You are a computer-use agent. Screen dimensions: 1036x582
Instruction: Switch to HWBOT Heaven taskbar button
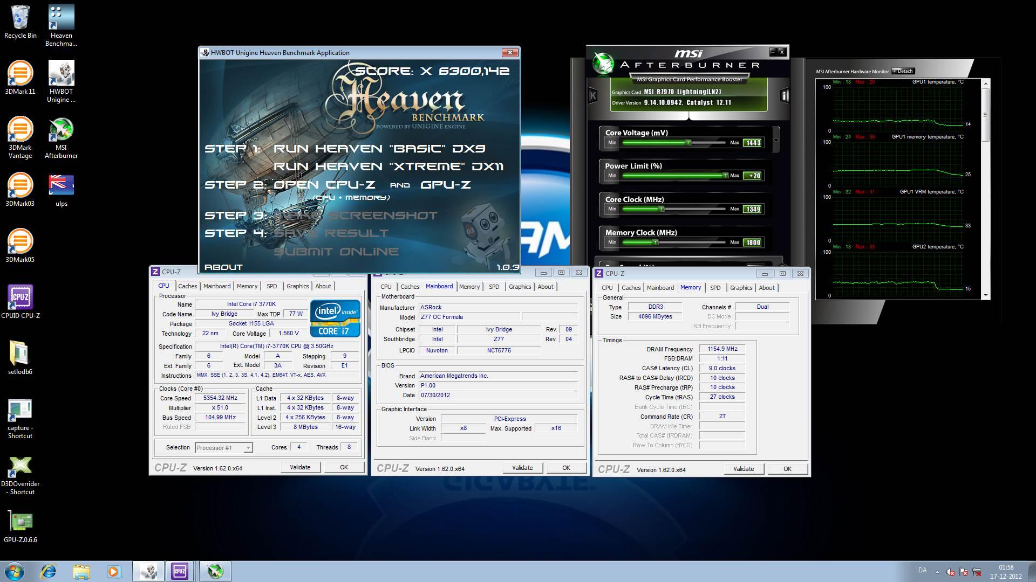[148, 571]
